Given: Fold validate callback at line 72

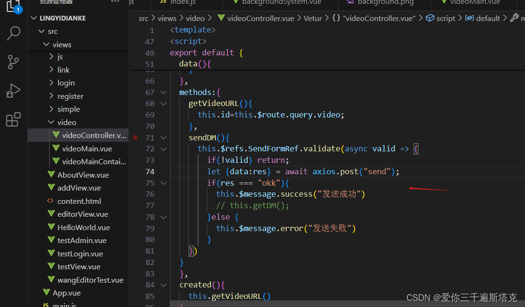Looking at the screenshot, I should [163, 149].
